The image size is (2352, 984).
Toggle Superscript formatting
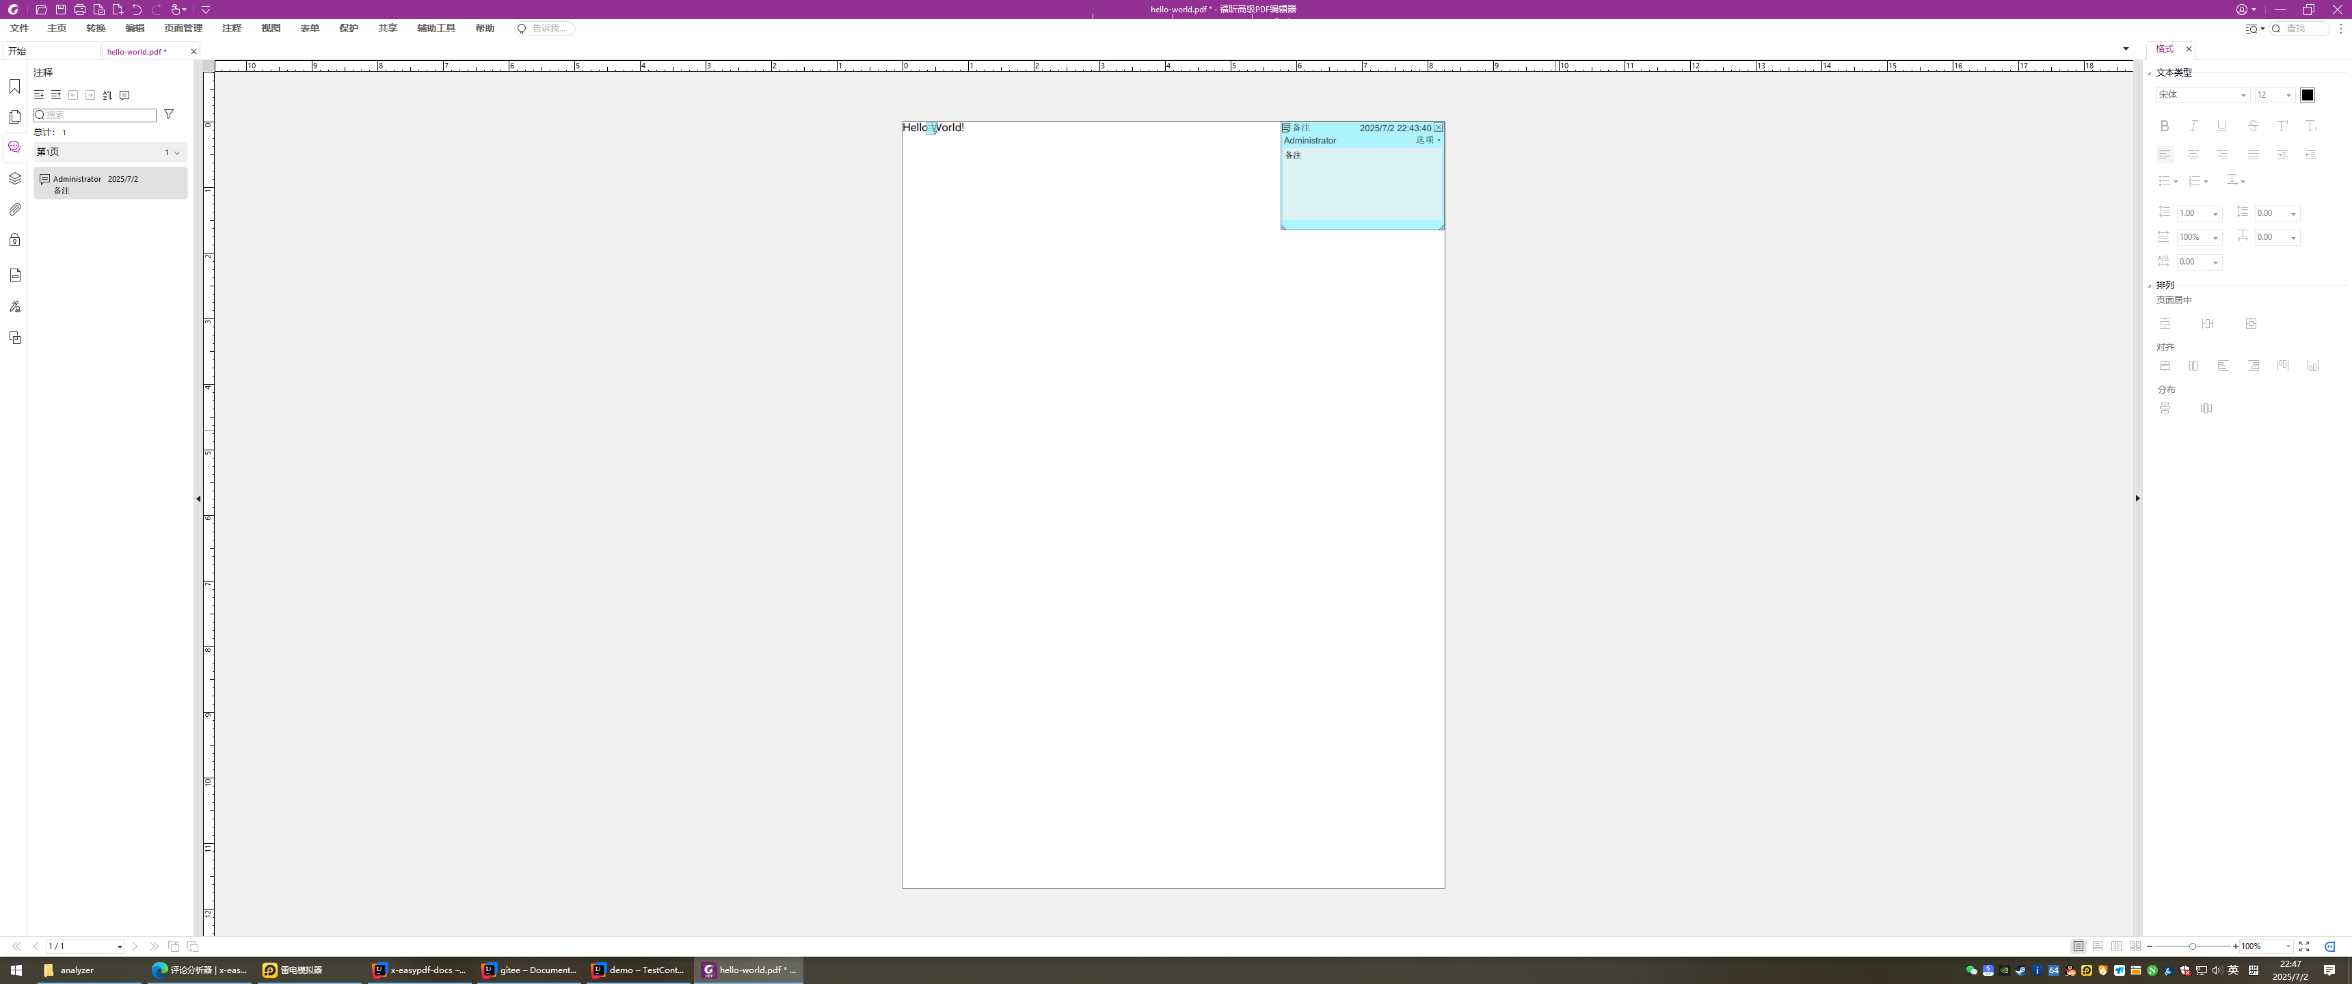coord(2282,126)
